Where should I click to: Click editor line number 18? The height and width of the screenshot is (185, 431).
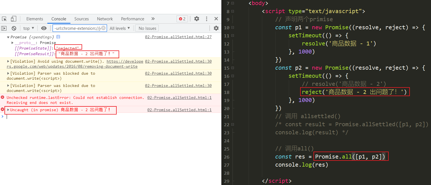[226, 92]
